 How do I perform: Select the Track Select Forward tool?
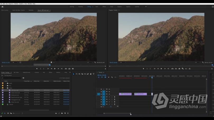pos(77,74)
